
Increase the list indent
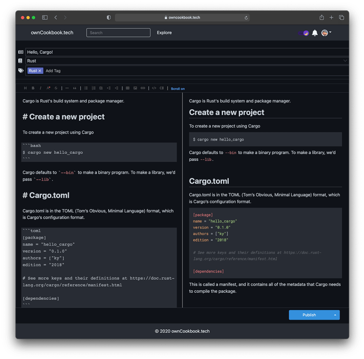click(109, 88)
